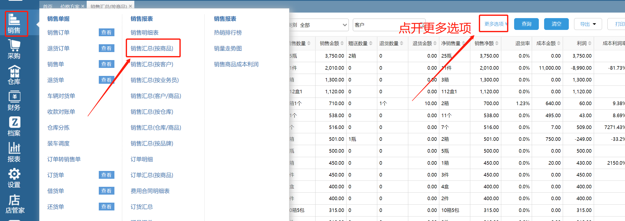Select 销售汇总(按业务员) menu entry

tap(154, 80)
